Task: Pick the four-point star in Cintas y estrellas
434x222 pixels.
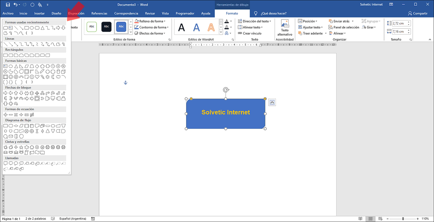Action: (16, 147)
